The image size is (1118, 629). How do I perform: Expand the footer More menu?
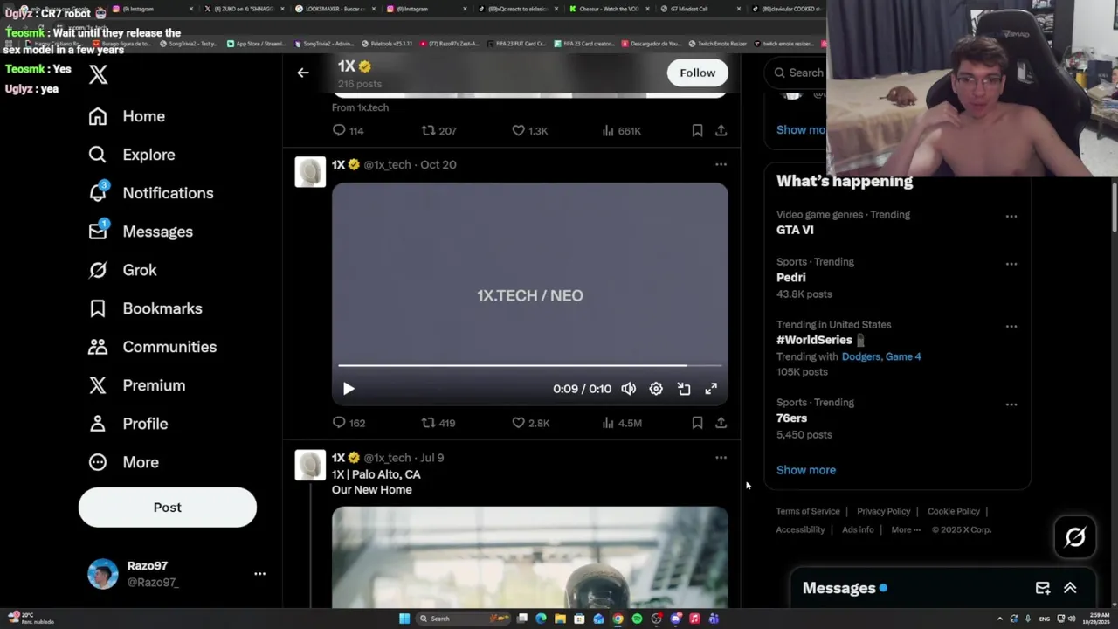click(906, 529)
